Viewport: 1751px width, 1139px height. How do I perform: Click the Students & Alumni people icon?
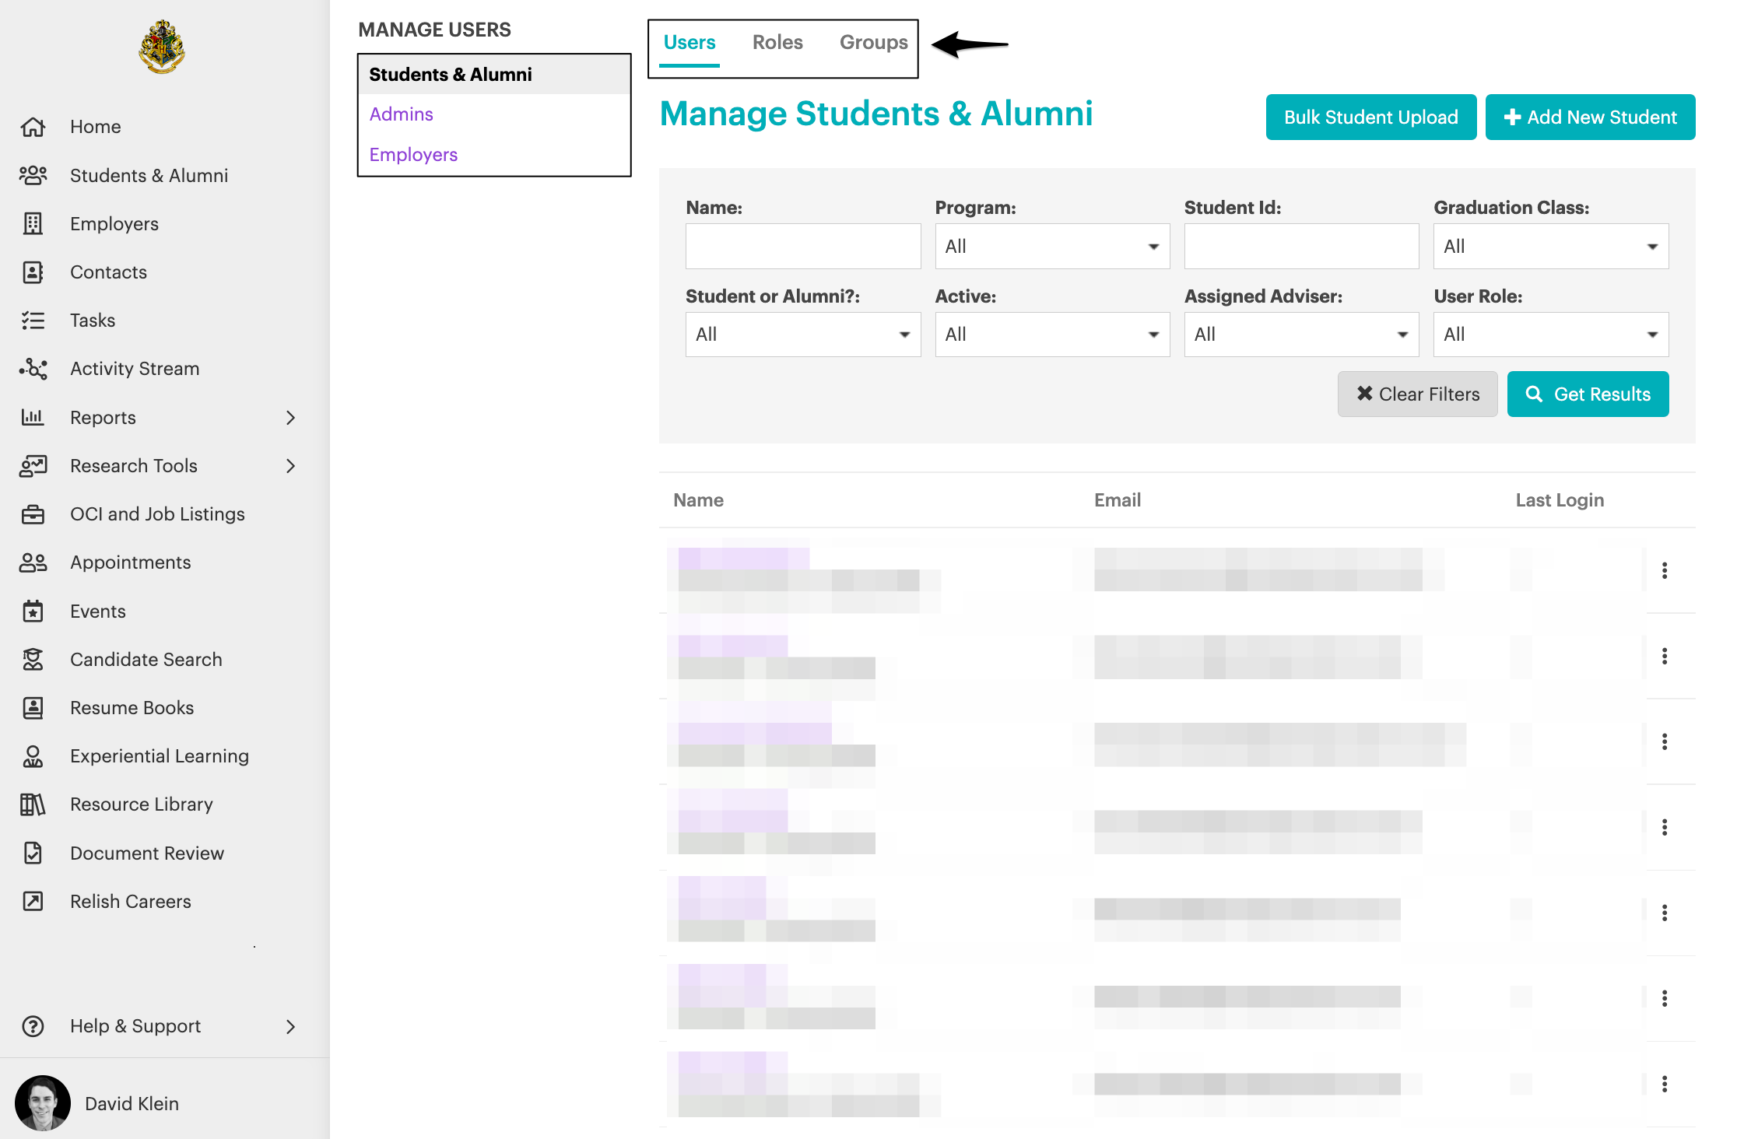click(x=33, y=175)
